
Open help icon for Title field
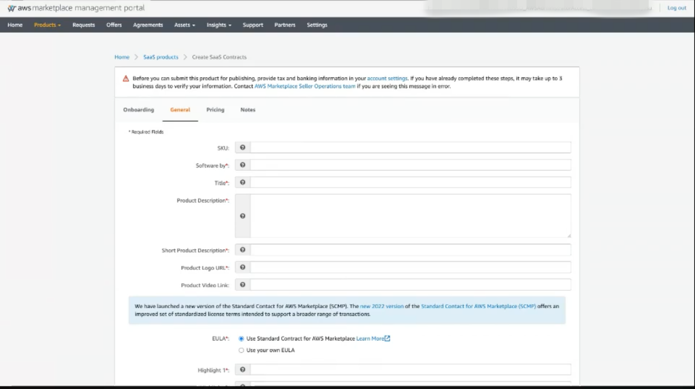tap(243, 182)
